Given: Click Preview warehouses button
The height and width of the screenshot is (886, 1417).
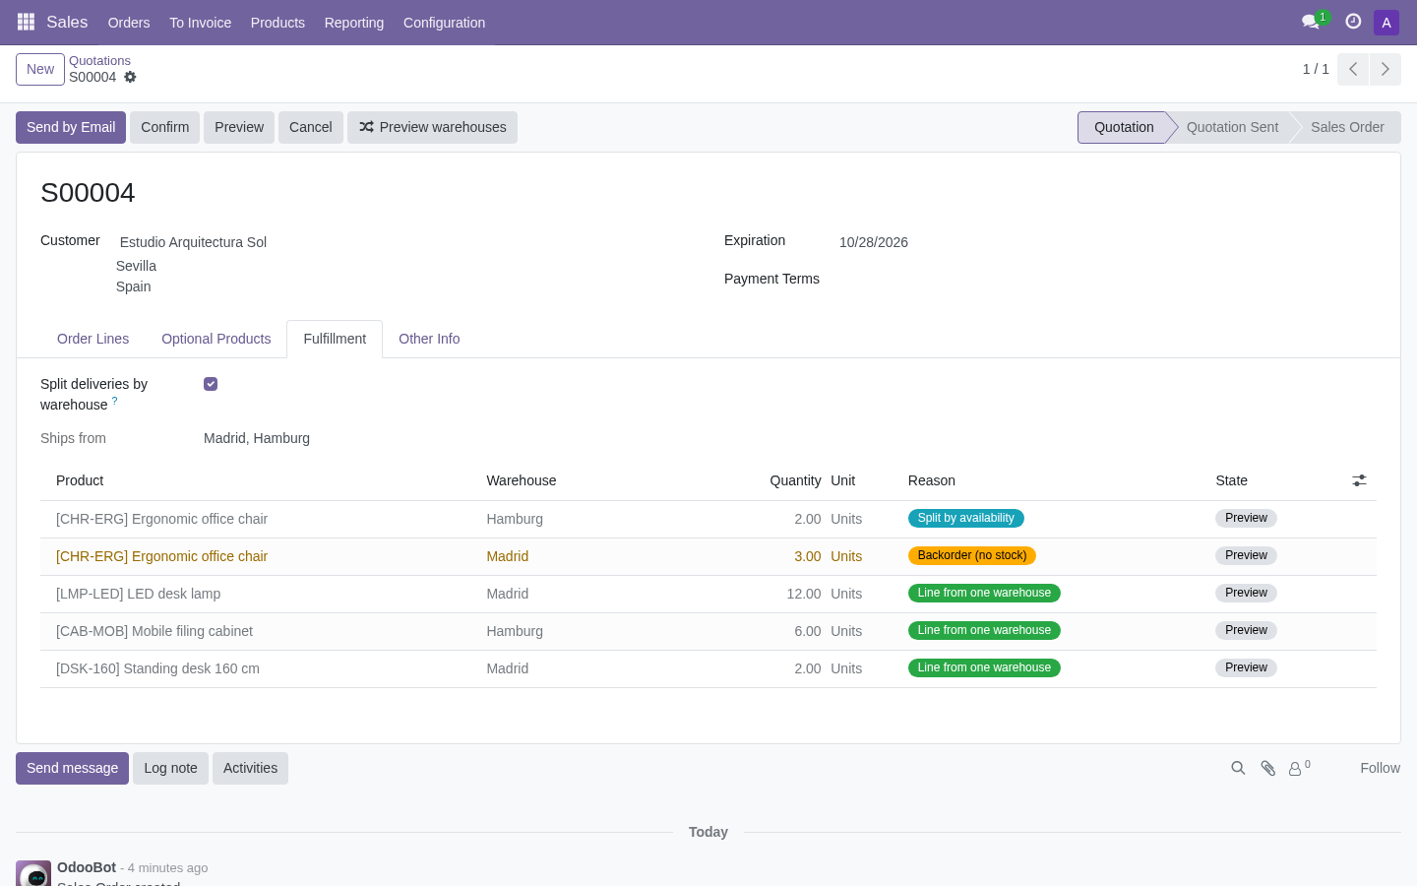Looking at the screenshot, I should pyautogui.click(x=432, y=127).
